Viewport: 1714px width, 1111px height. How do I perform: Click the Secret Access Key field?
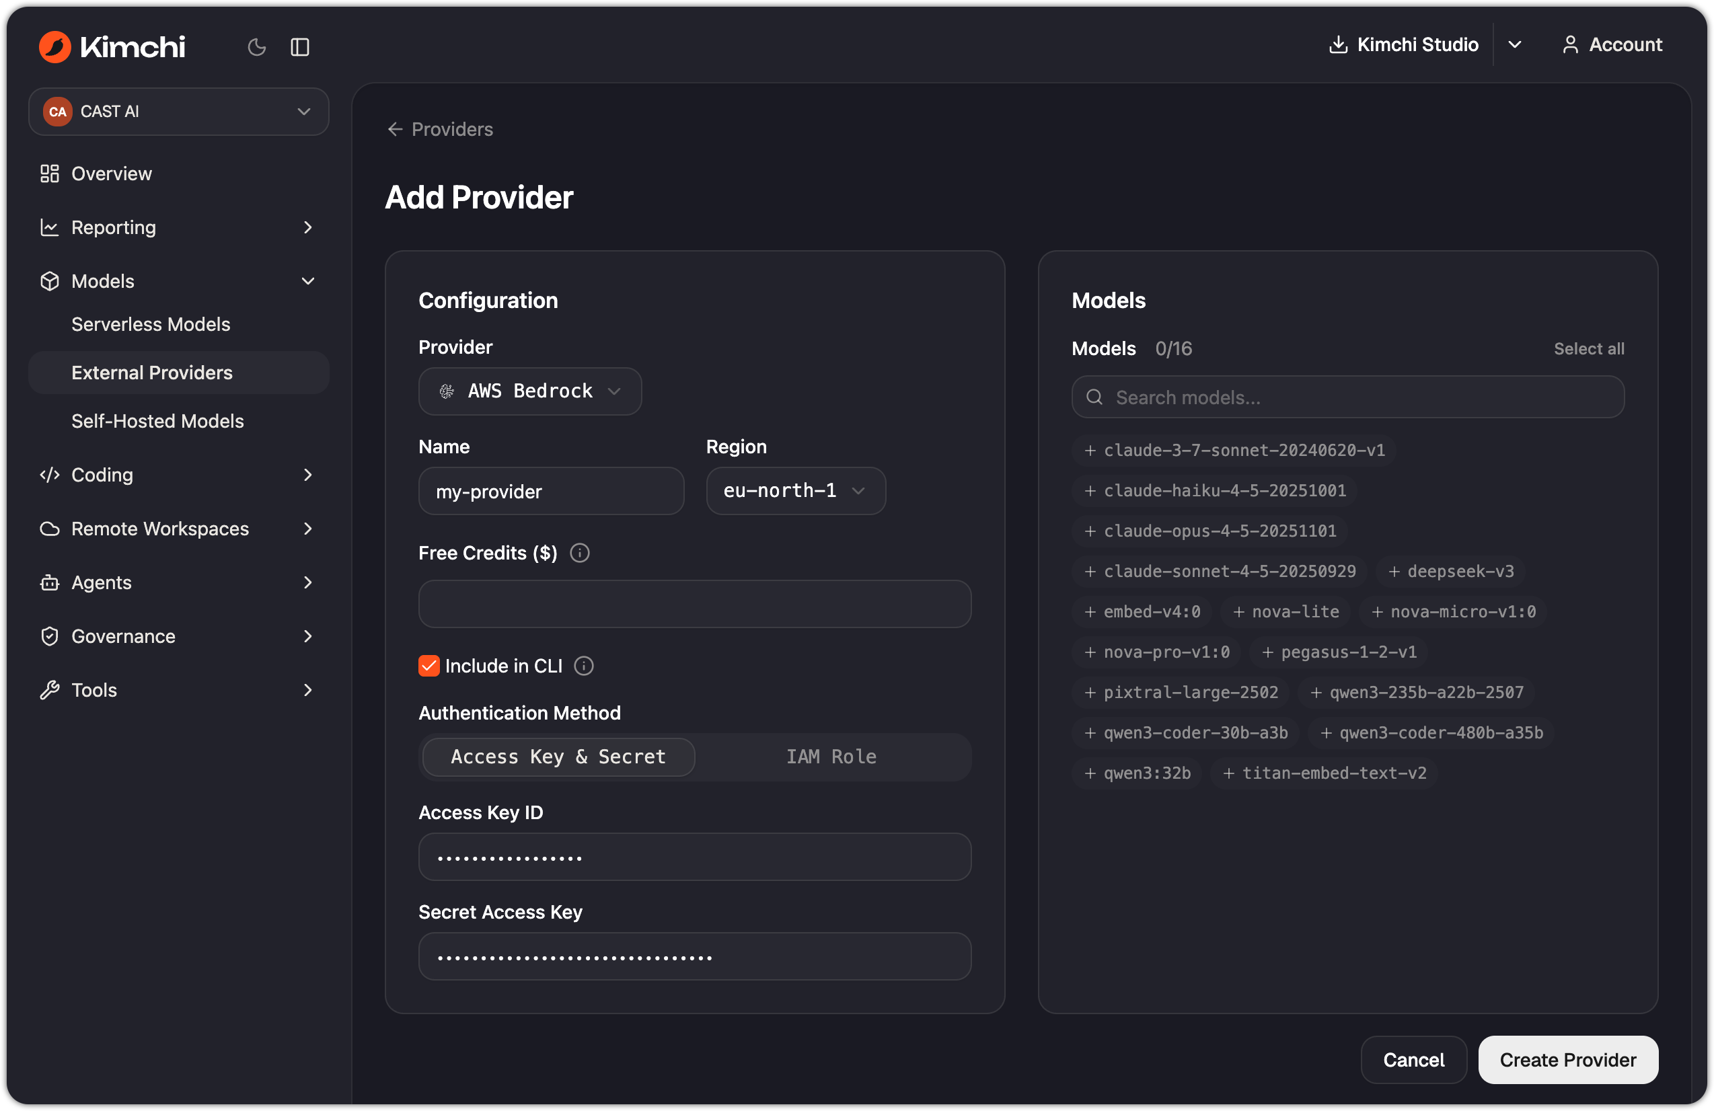[x=694, y=956]
